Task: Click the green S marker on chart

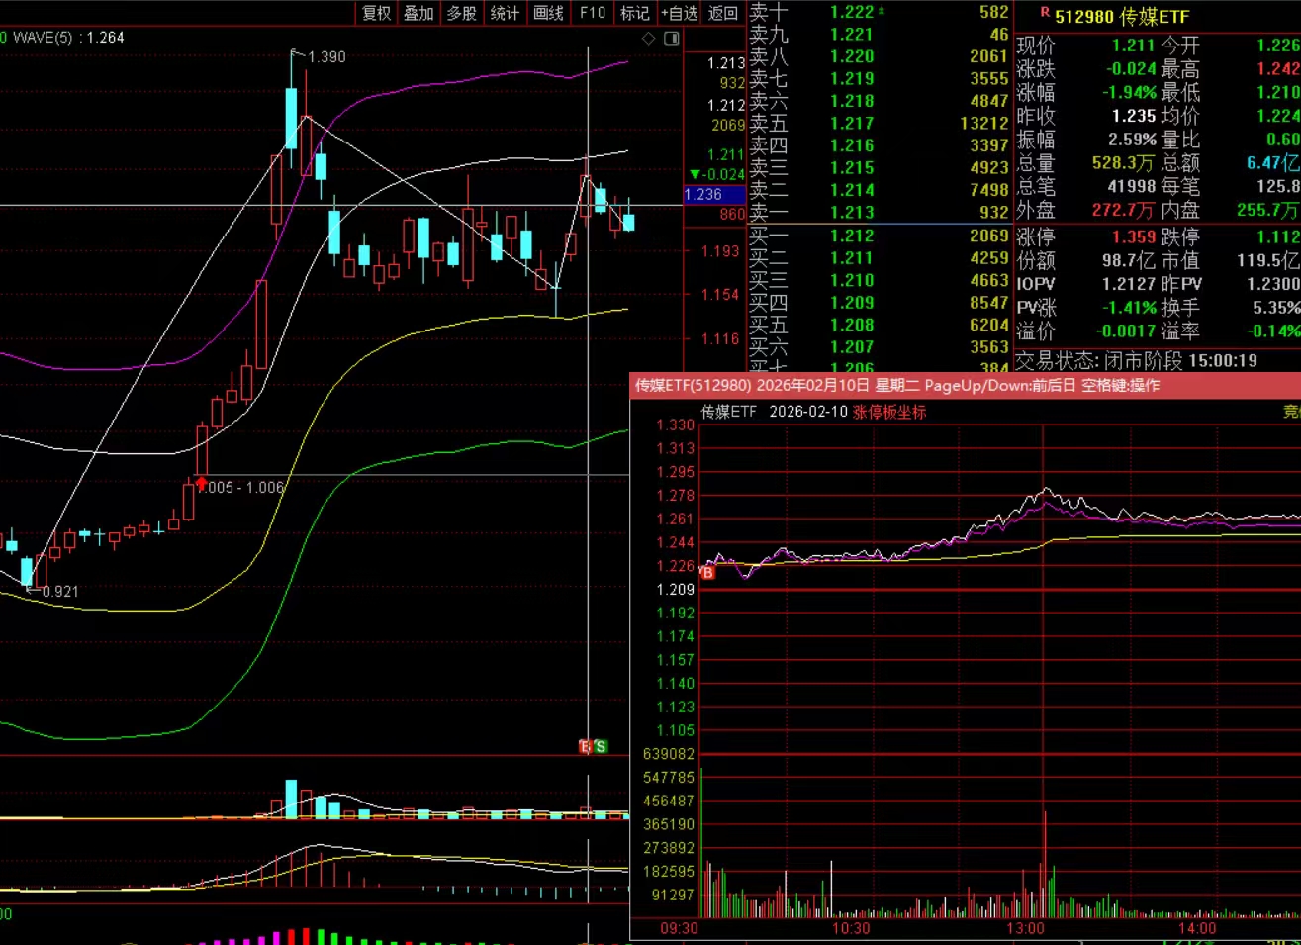Action: tap(600, 746)
